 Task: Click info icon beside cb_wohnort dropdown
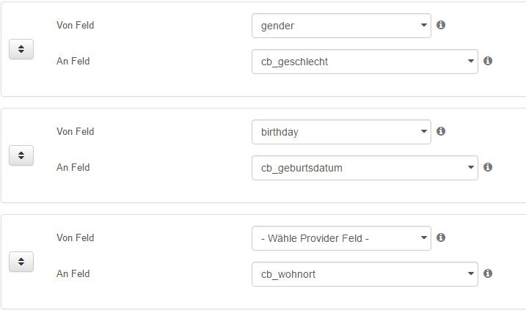488,273
